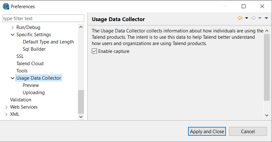Click the tree scroll down arrow

tap(81, 117)
